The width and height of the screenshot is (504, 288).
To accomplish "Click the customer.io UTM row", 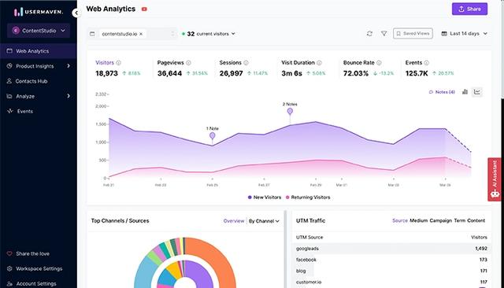I will click(391, 282).
